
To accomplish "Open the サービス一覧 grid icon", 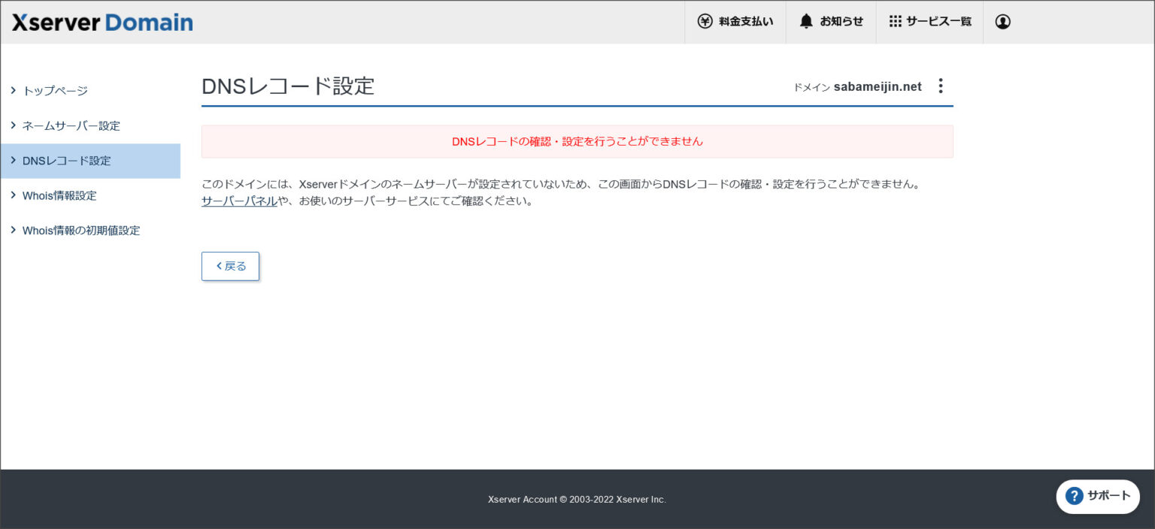I will [895, 22].
